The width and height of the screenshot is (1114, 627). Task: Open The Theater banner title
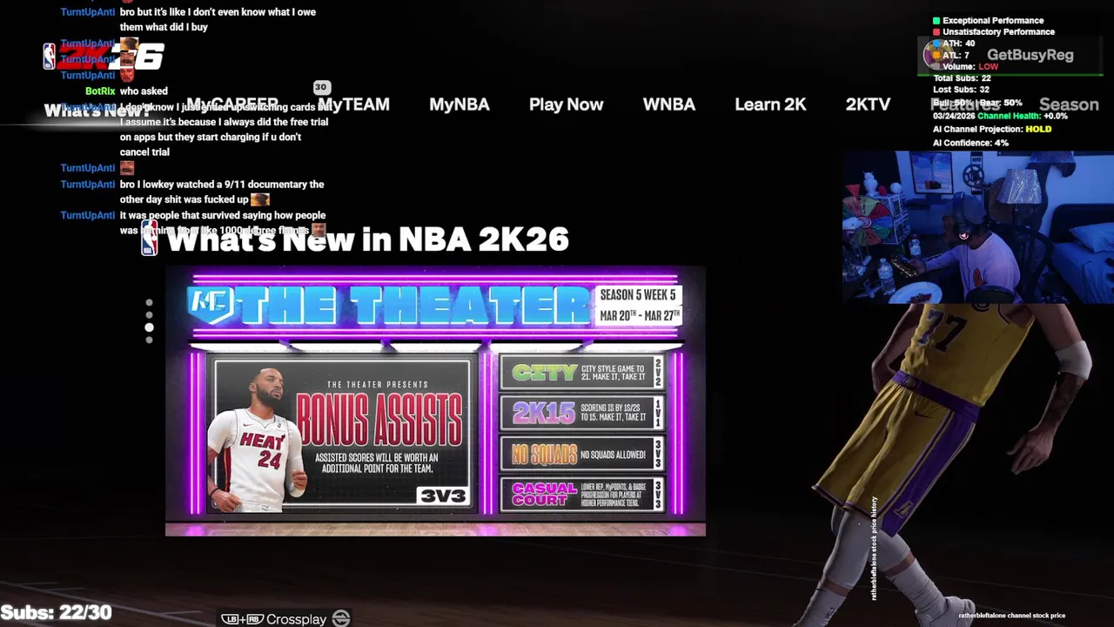point(414,306)
